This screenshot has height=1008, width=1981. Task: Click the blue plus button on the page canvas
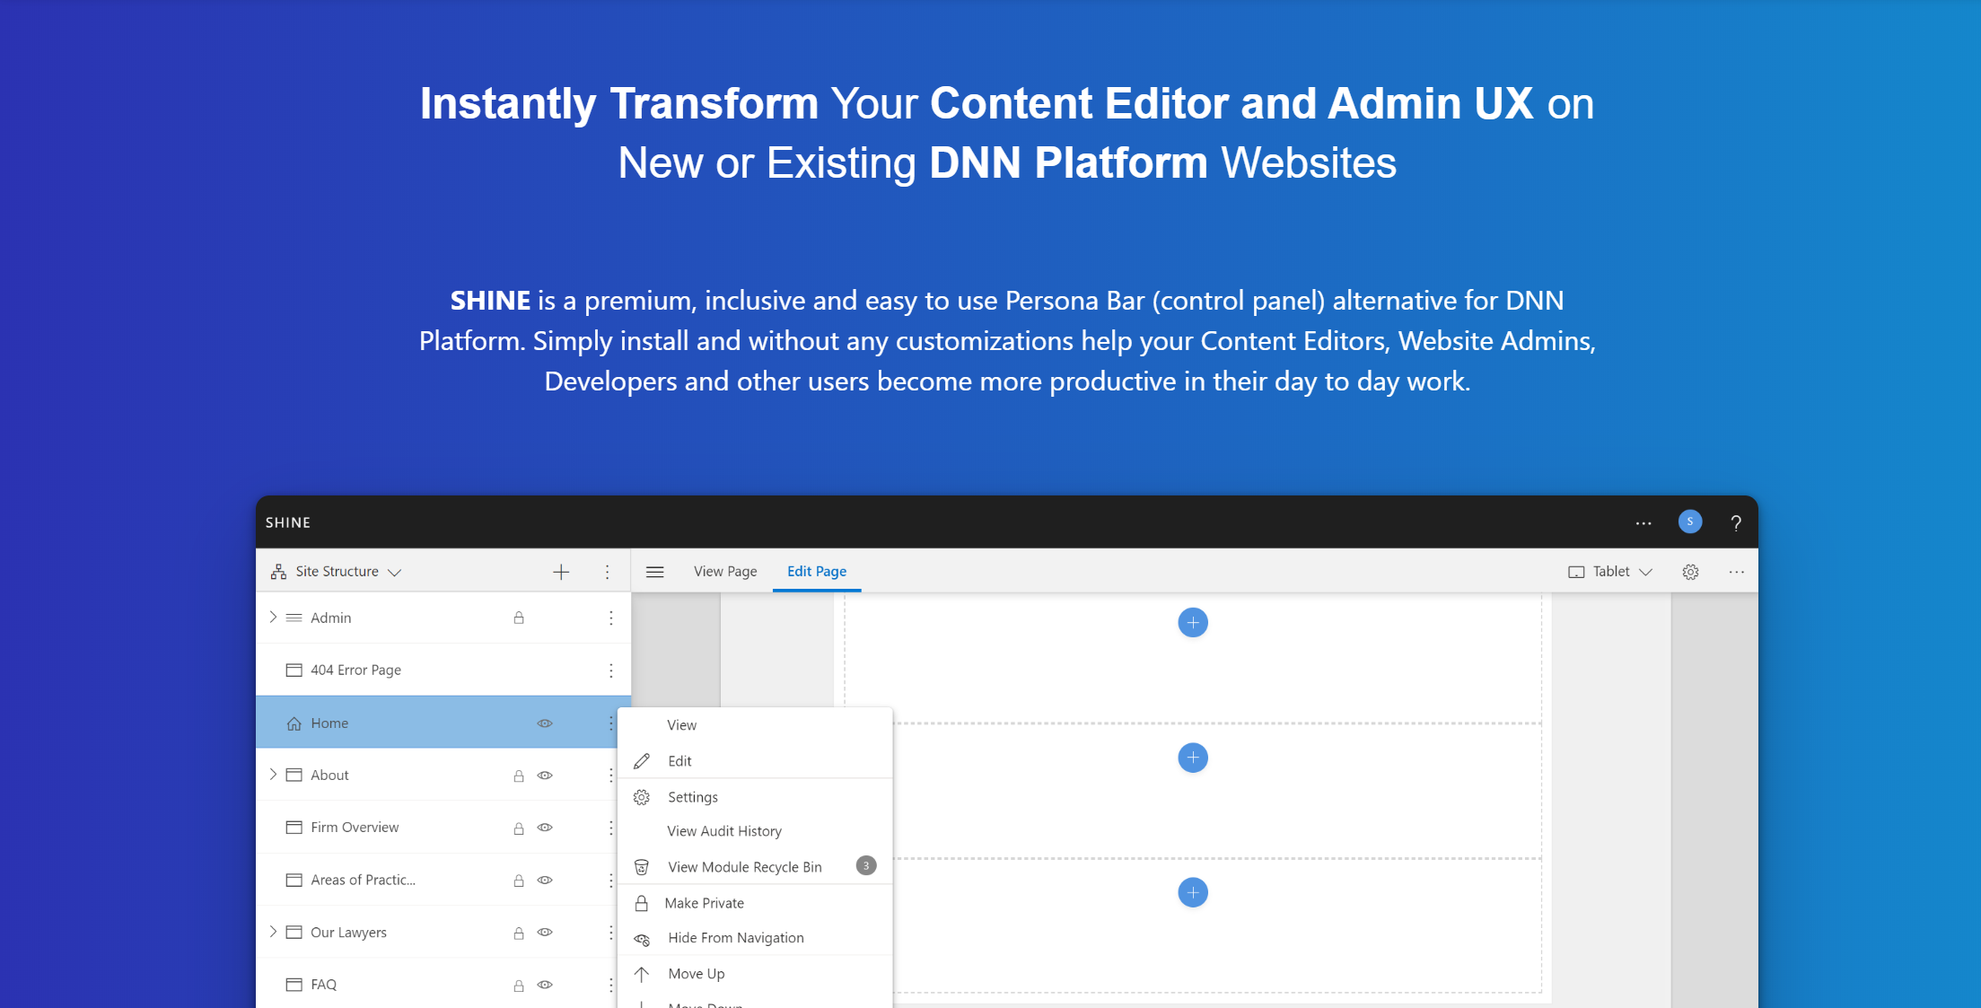[1192, 621]
